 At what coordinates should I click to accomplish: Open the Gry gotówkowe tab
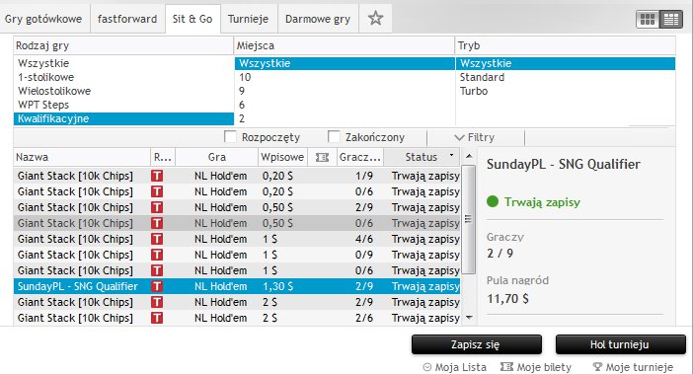pos(43,19)
